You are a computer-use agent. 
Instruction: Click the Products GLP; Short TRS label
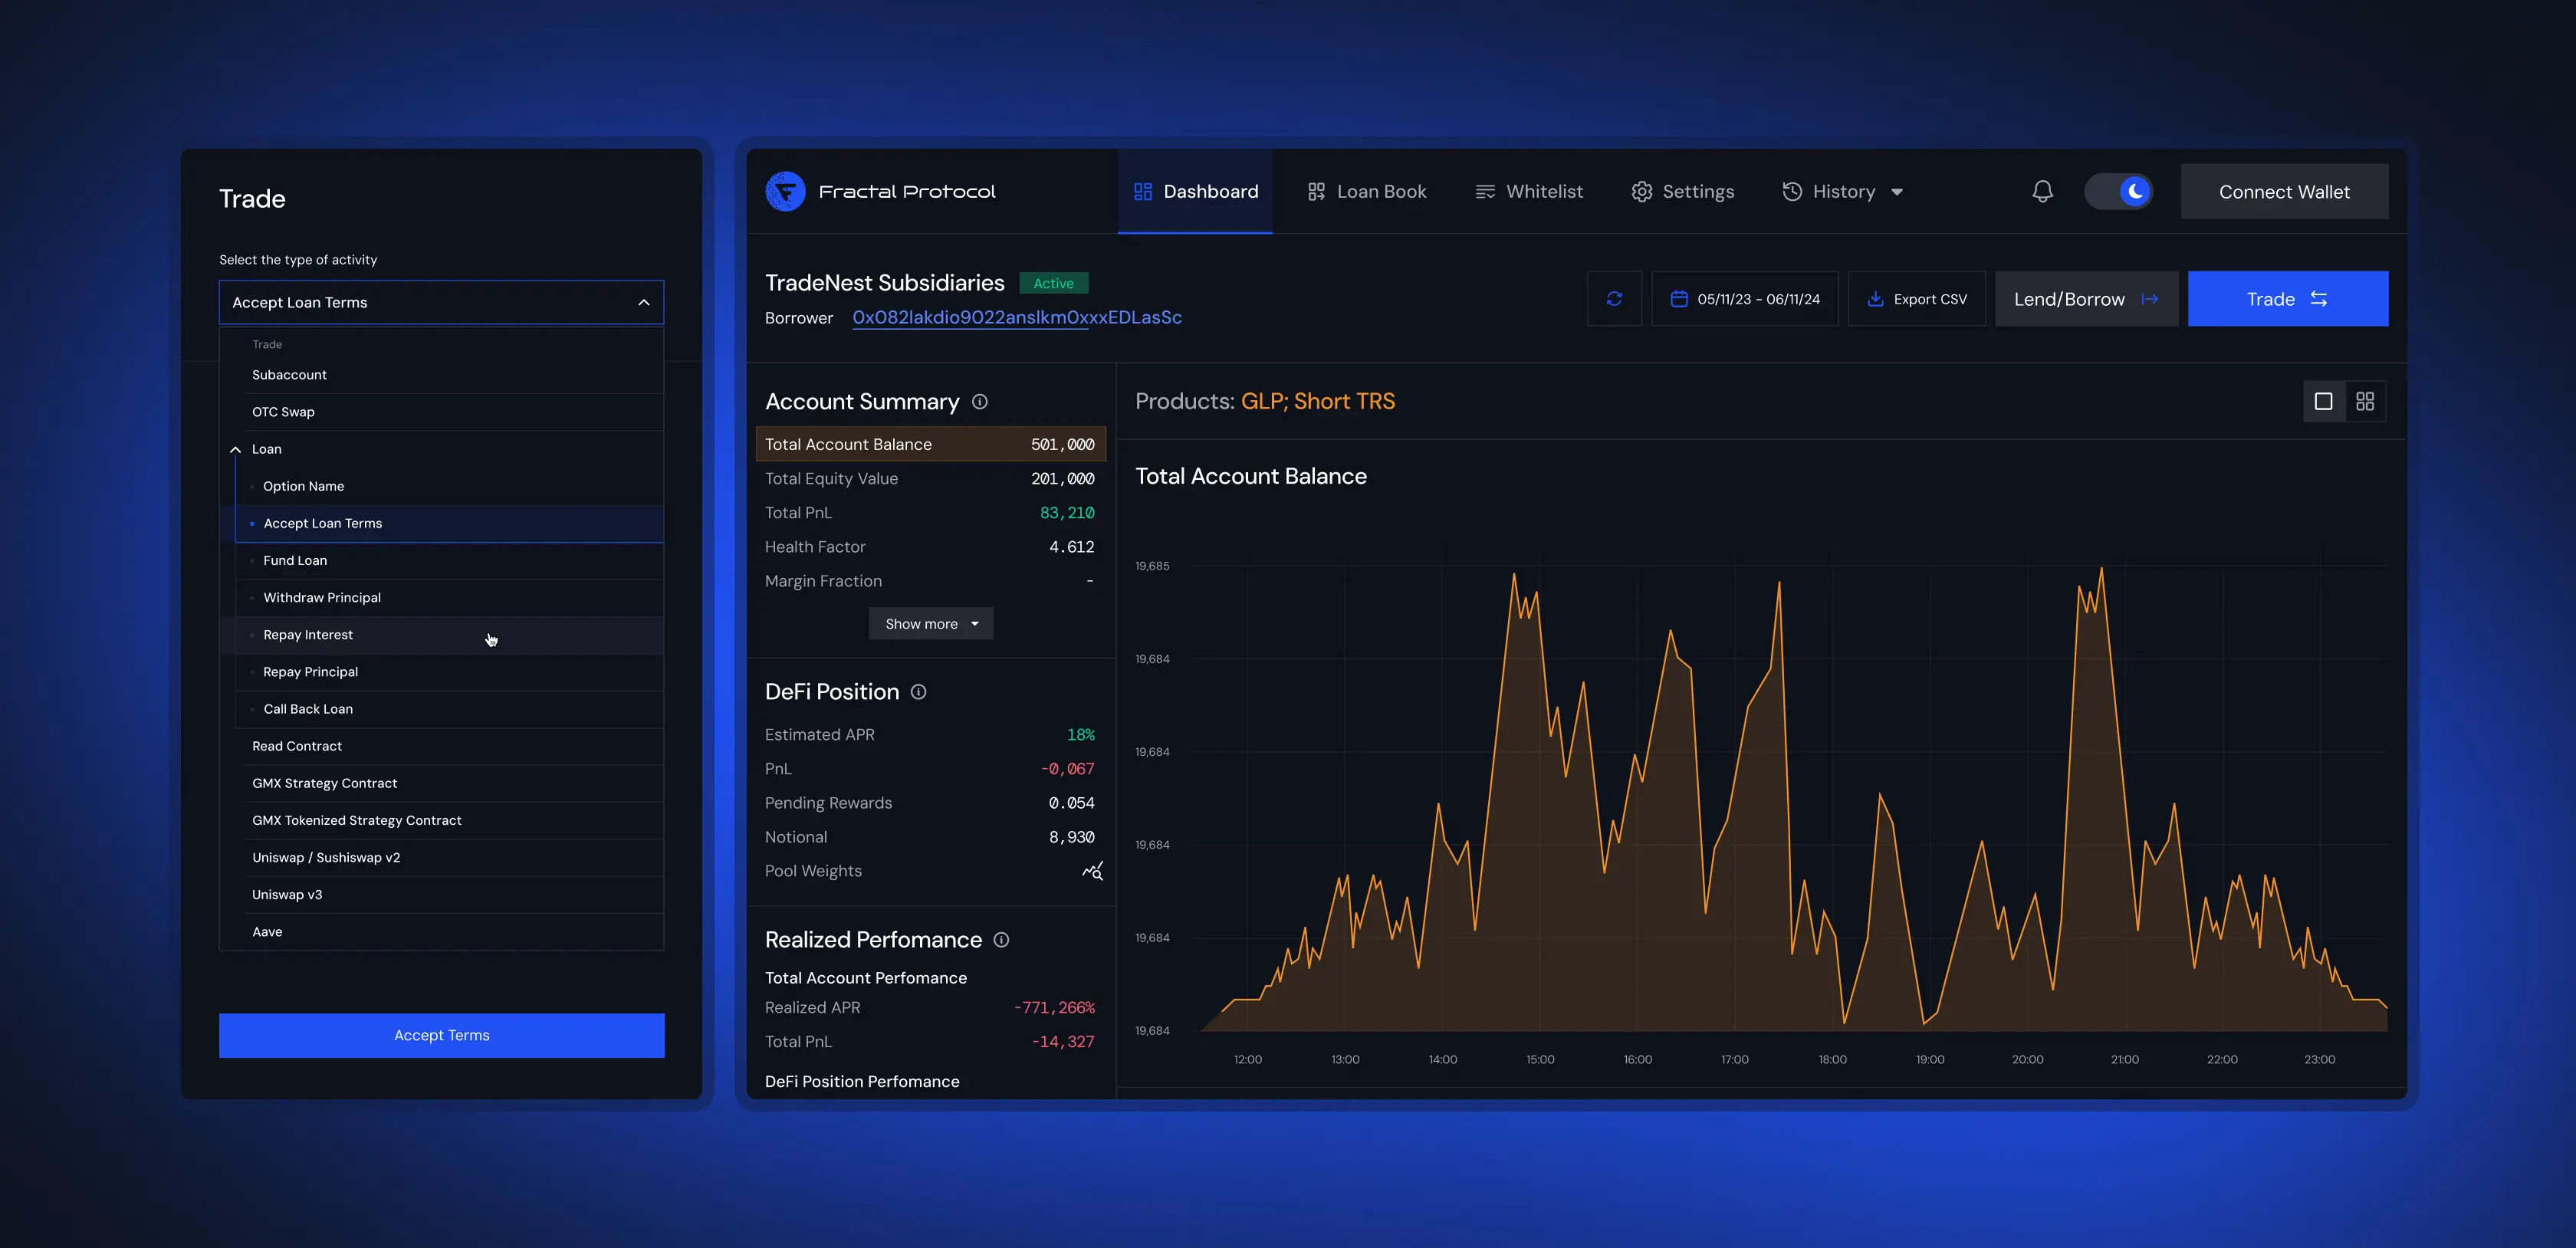pos(1265,401)
